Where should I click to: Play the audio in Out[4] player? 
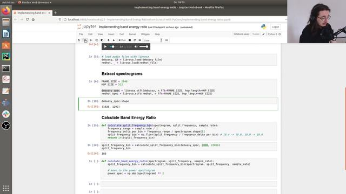coord(105,47)
